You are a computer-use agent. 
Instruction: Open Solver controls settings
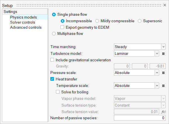[x=22, y=22]
